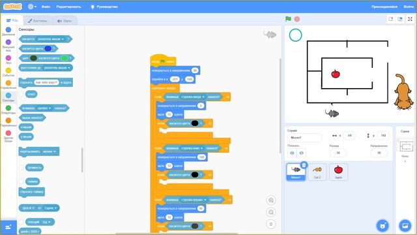Edit sprite direction field

[x=379, y=153]
